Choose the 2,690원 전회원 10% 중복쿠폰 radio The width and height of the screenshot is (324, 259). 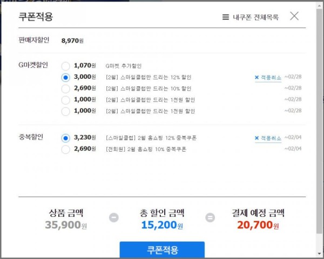coord(65,149)
